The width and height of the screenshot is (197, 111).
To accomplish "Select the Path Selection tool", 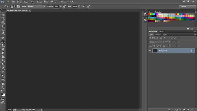I will tap(3, 76).
